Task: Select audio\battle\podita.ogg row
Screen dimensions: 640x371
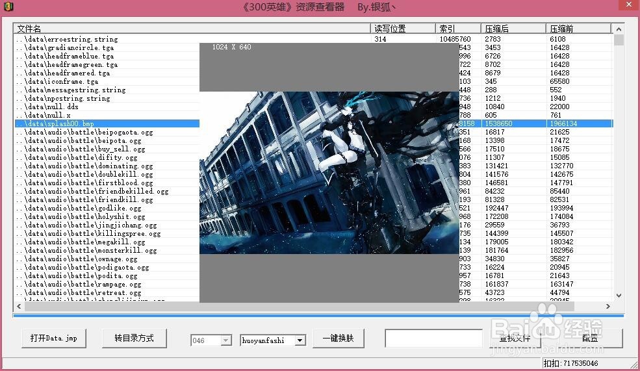Action: click(x=107, y=275)
